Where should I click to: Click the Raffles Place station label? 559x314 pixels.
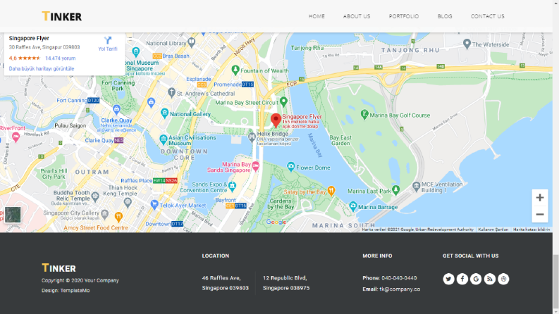coord(149,180)
